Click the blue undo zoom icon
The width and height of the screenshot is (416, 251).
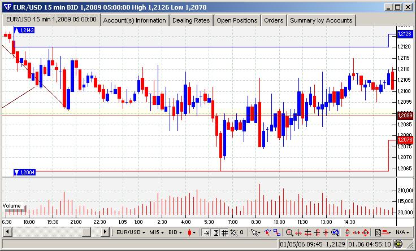pos(335,232)
